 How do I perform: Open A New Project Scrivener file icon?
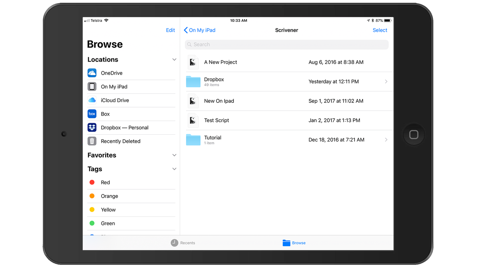[193, 62]
